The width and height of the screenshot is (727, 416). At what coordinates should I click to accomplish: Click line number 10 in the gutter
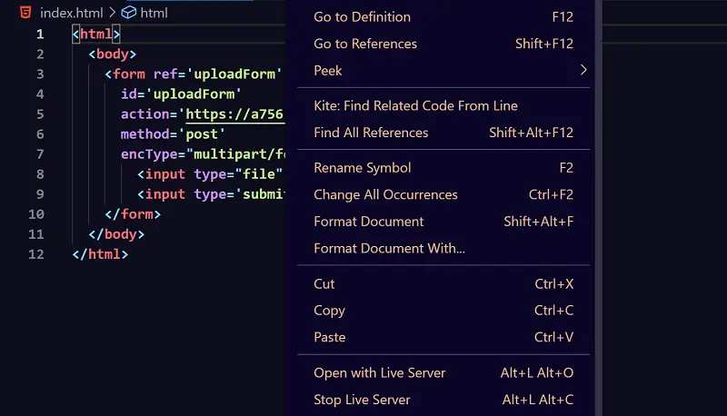tap(36, 214)
